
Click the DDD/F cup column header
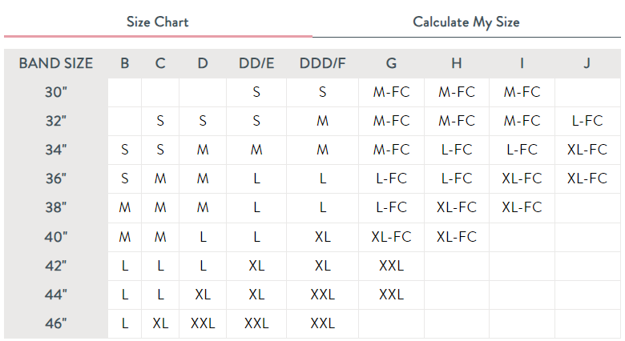[x=322, y=63]
